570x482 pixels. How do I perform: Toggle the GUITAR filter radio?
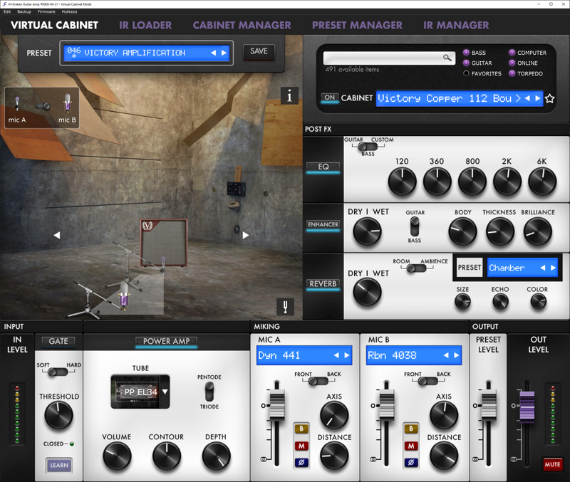(466, 63)
